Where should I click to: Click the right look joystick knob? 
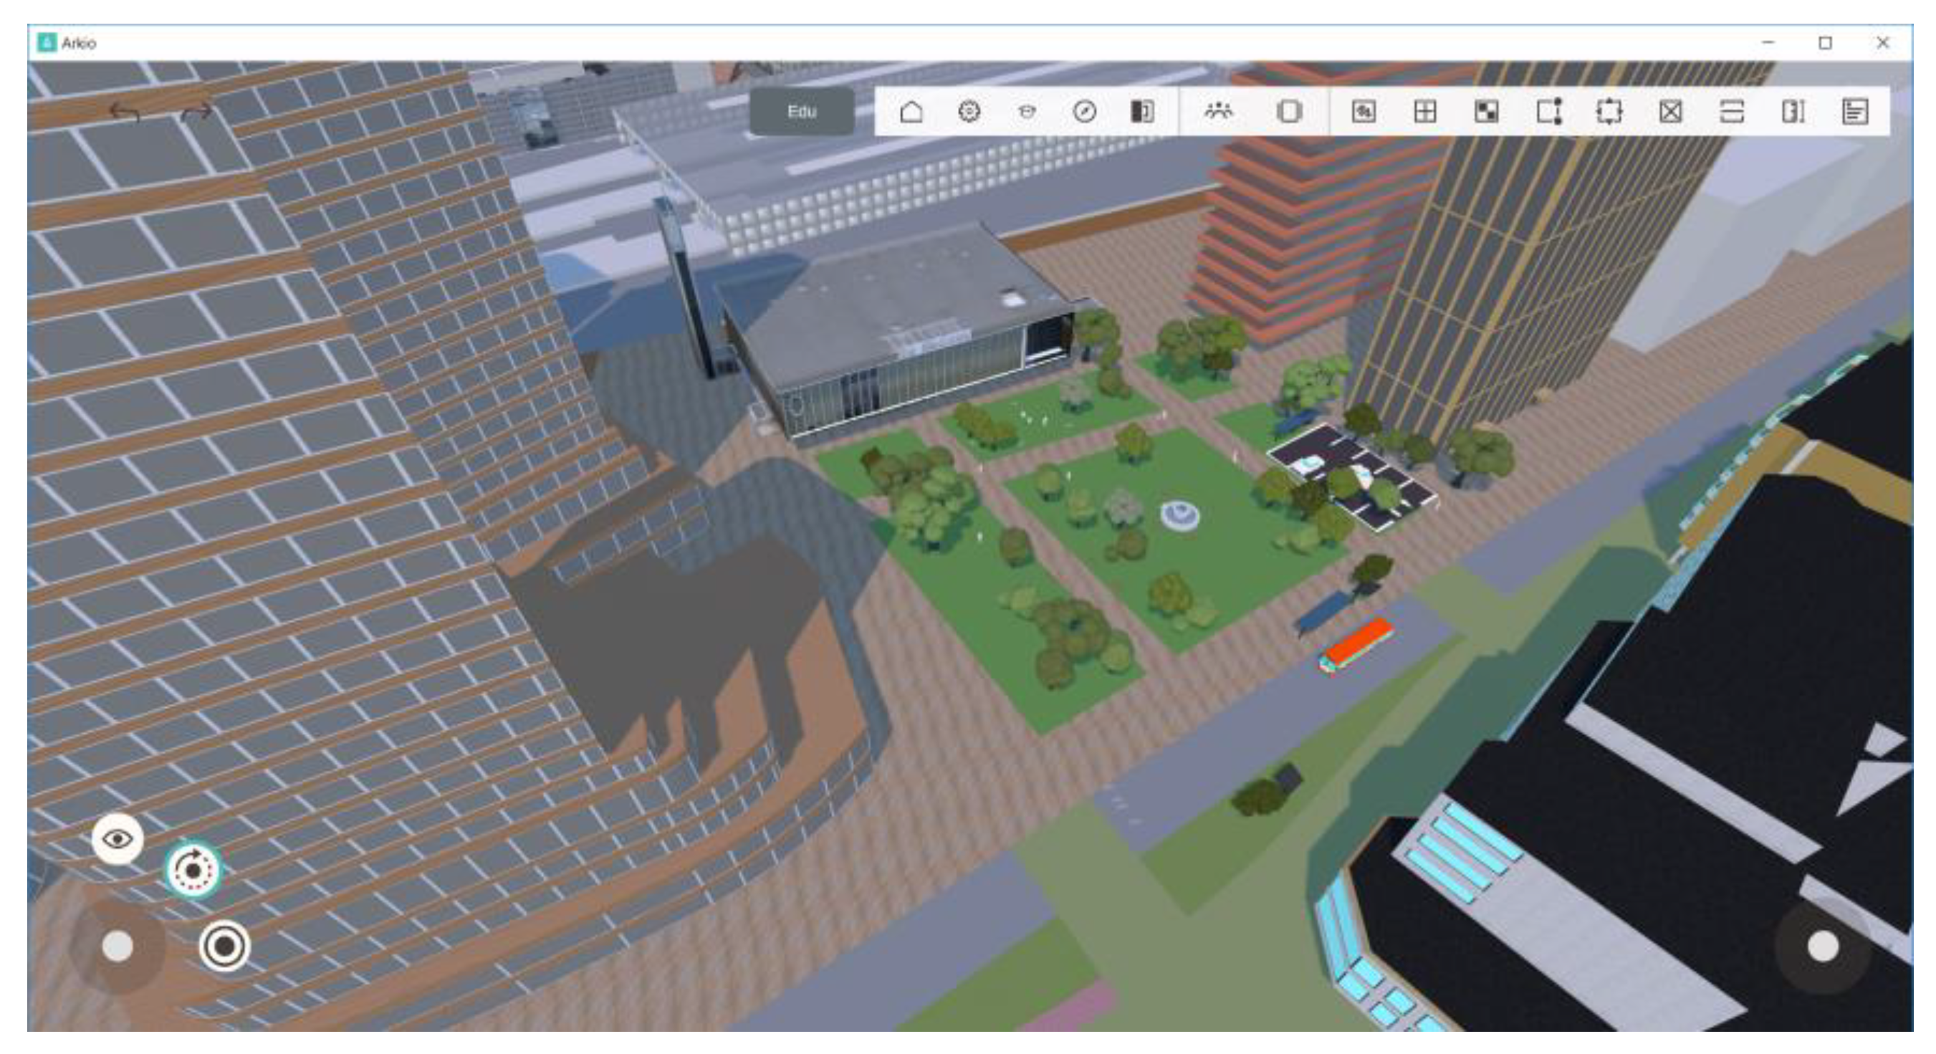(1823, 946)
